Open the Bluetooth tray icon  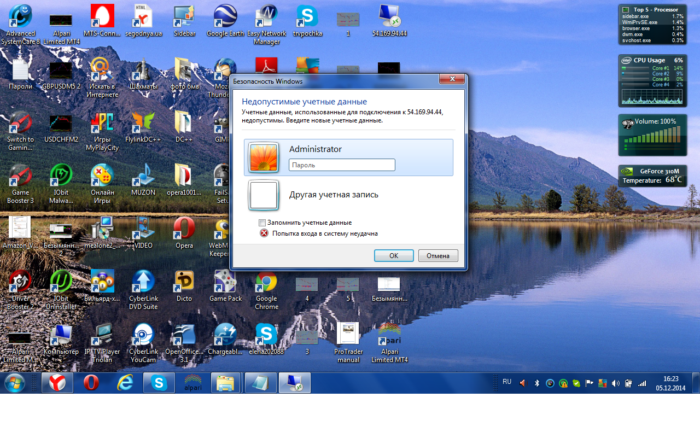[x=536, y=383]
